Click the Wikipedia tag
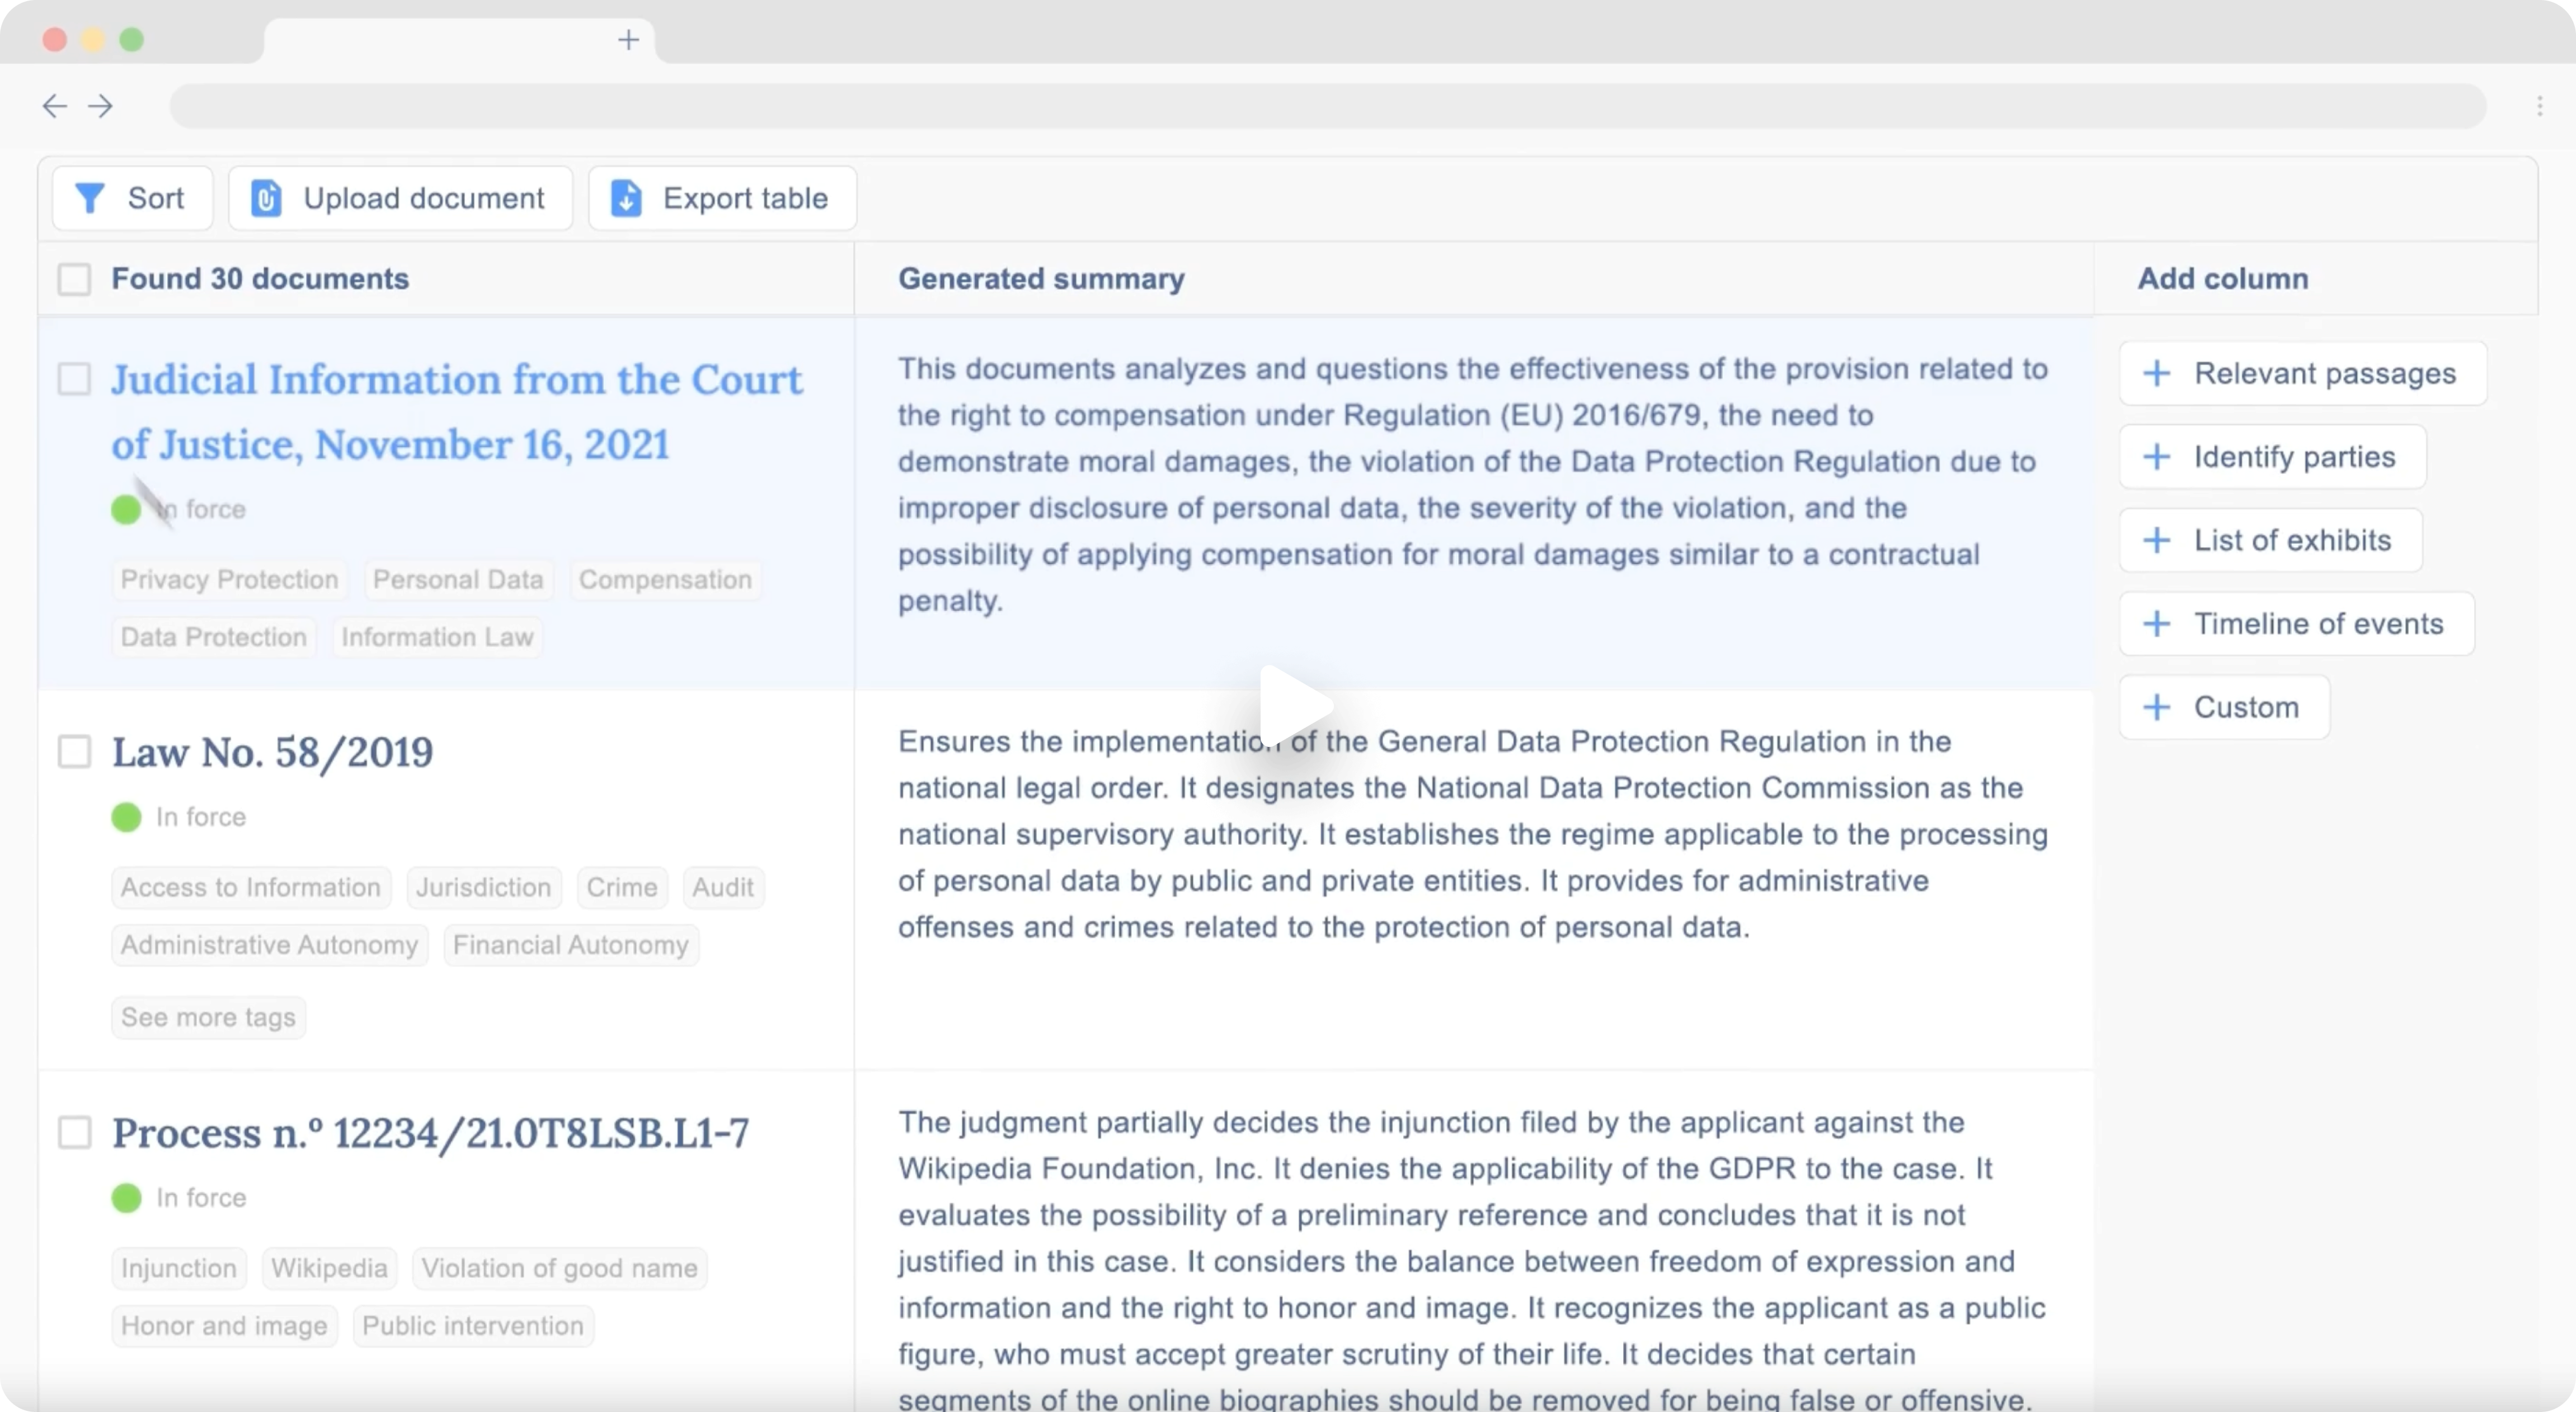The width and height of the screenshot is (2576, 1412). click(329, 1269)
